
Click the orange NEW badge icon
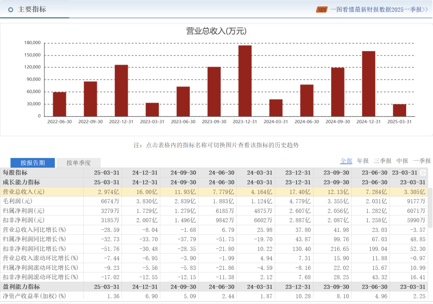pos(322,10)
